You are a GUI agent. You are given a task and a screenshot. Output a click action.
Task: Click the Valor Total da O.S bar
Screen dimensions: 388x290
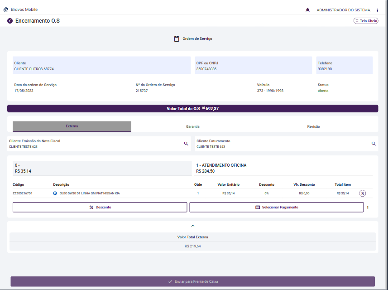193,108
